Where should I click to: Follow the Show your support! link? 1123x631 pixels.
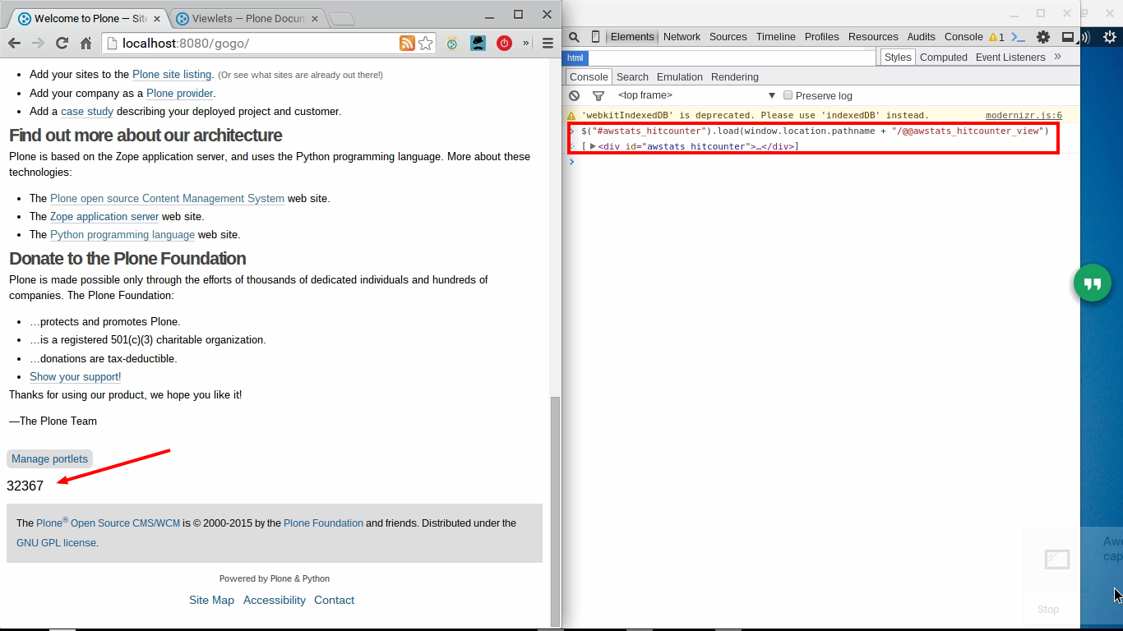point(76,377)
